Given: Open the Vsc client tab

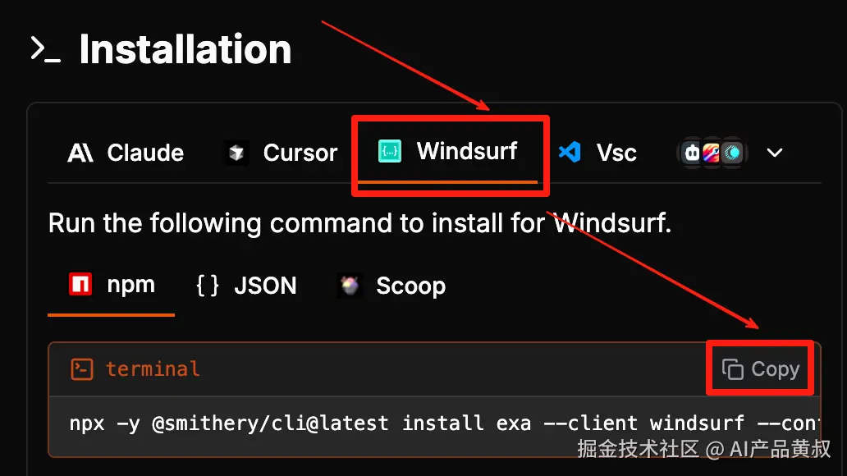Looking at the screenshot, I should 597,153.
